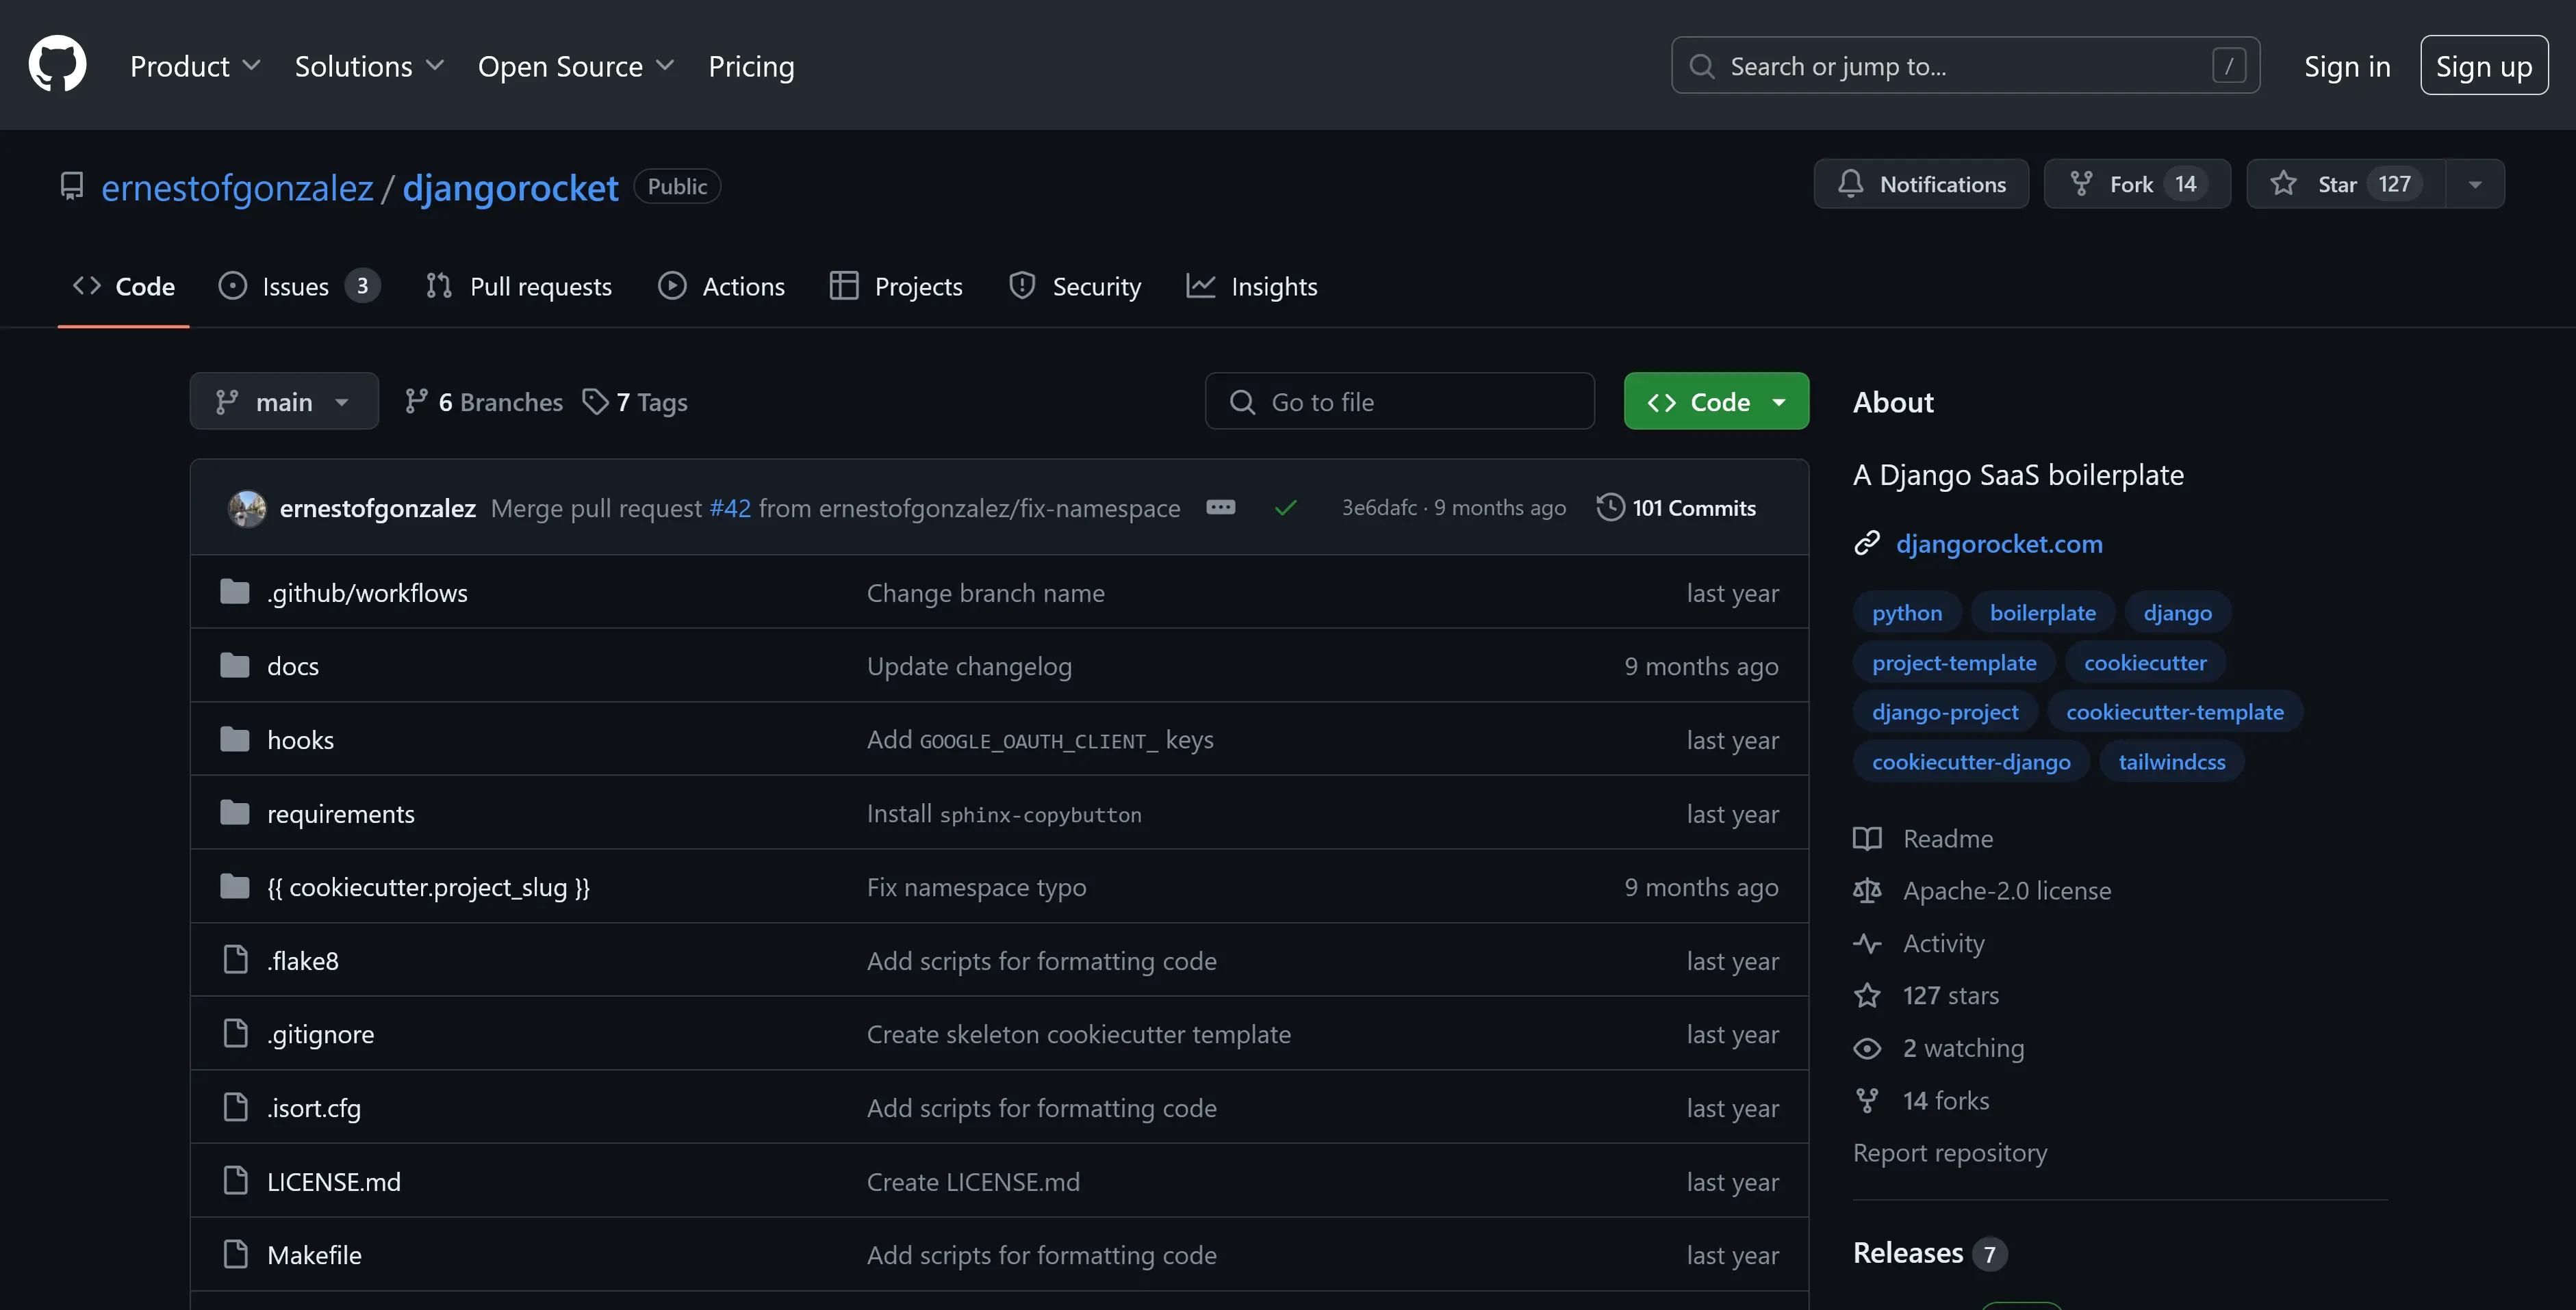Switch to the Projects tab
Screen dimensions: 2576x1310
pyautogui.click(x=896, y=287)
